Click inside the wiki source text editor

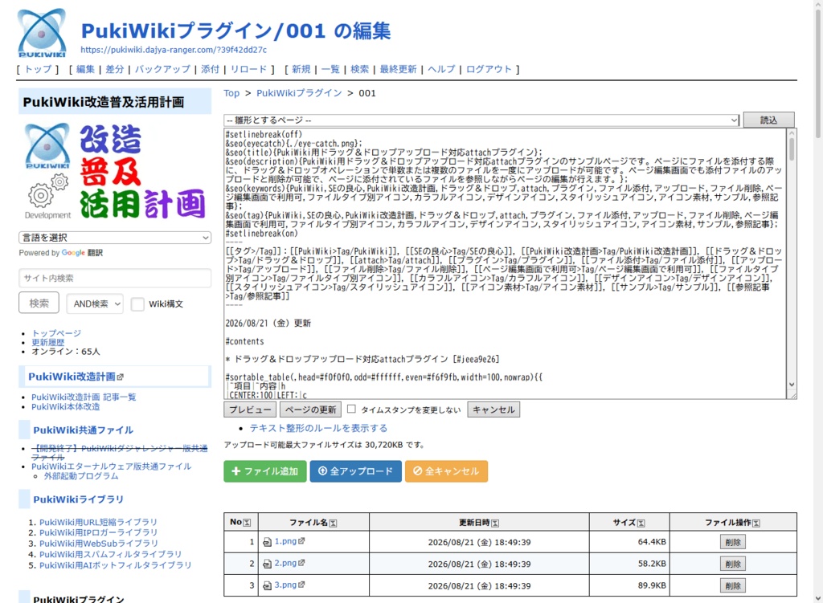pyautogui.click(x=505, y=263)
